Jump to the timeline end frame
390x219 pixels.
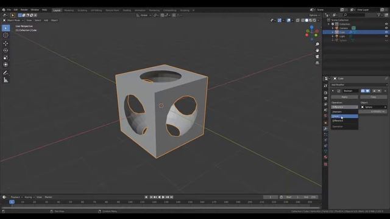click(171, 197)
